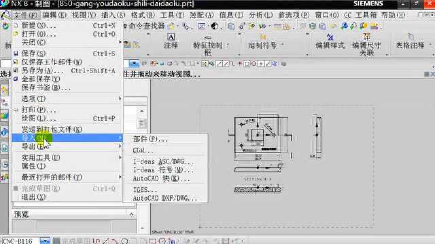
Task: Click the CNC-B116 sheet name field
Action: pos(20,241)
